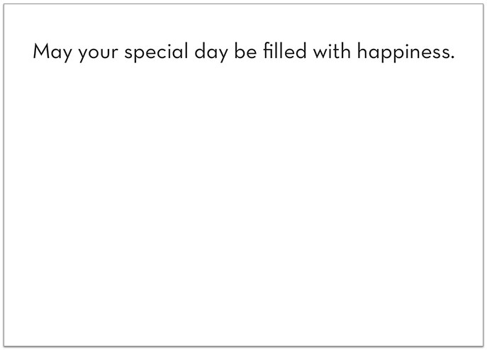487x350 pixels.
Task: Click the letter "s" starting "special"
Action: tap(129, 52)
